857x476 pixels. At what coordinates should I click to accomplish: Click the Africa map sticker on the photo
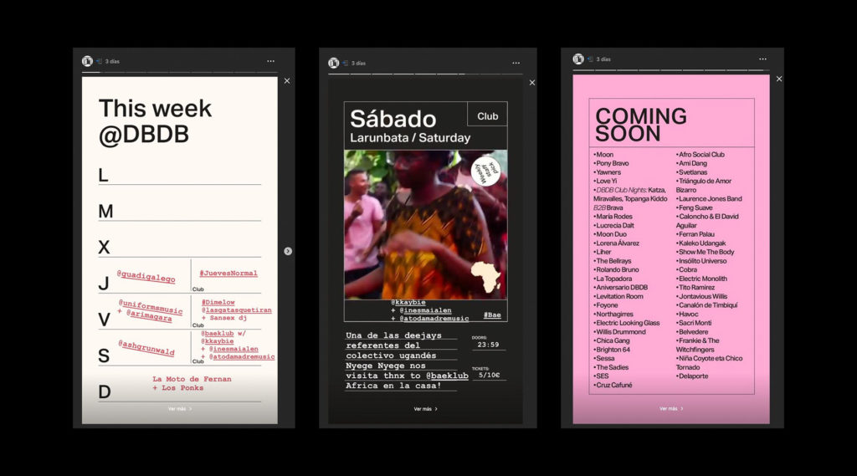[x=486, y=277]
